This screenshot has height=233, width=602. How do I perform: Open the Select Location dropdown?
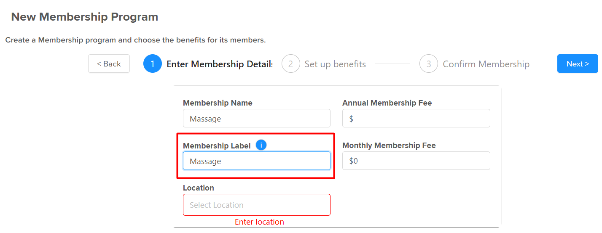pos(257,205)
